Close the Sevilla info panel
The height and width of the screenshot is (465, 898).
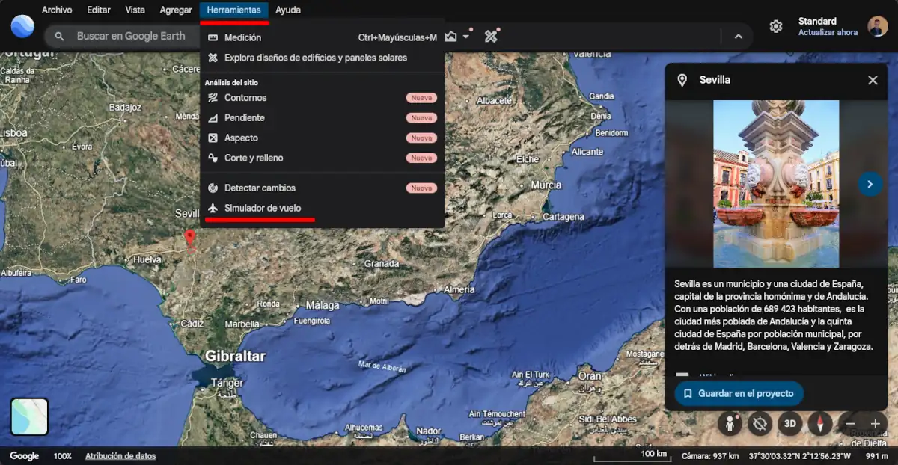(873, 80)
